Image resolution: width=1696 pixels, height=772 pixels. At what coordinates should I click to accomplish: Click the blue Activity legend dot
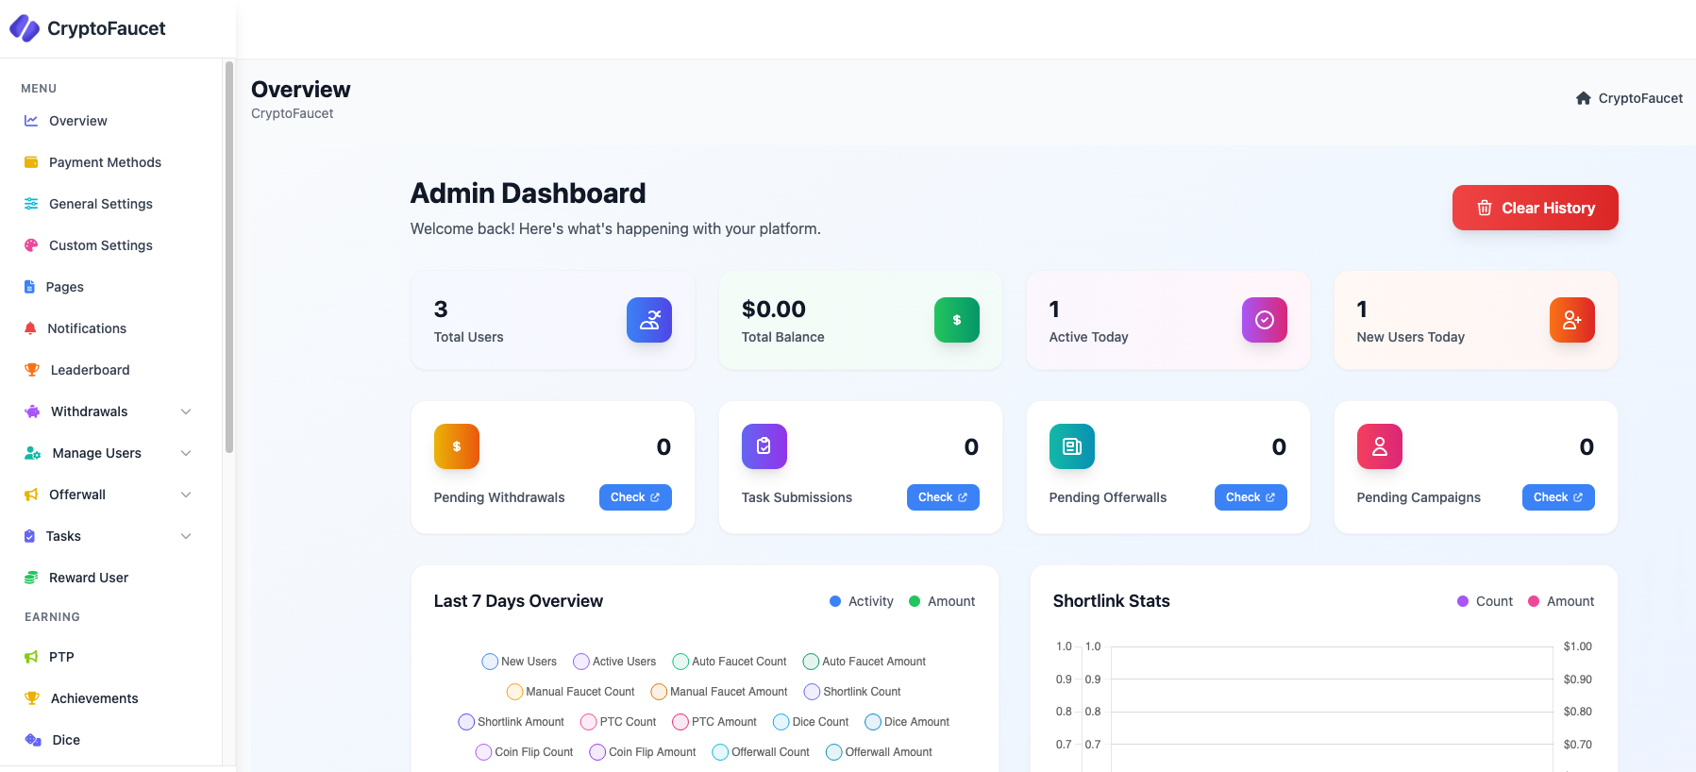[835, 601]
